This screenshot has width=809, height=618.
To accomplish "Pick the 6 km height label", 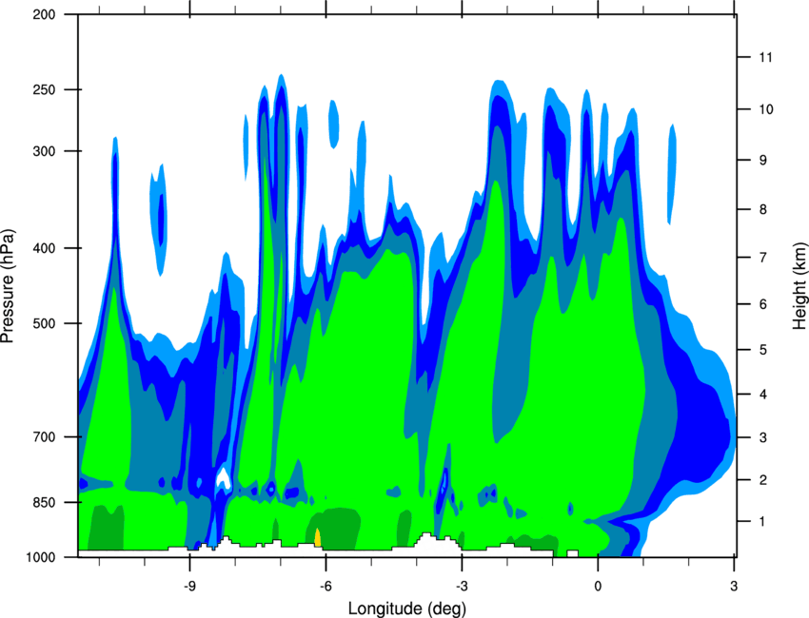I will 763,304.
